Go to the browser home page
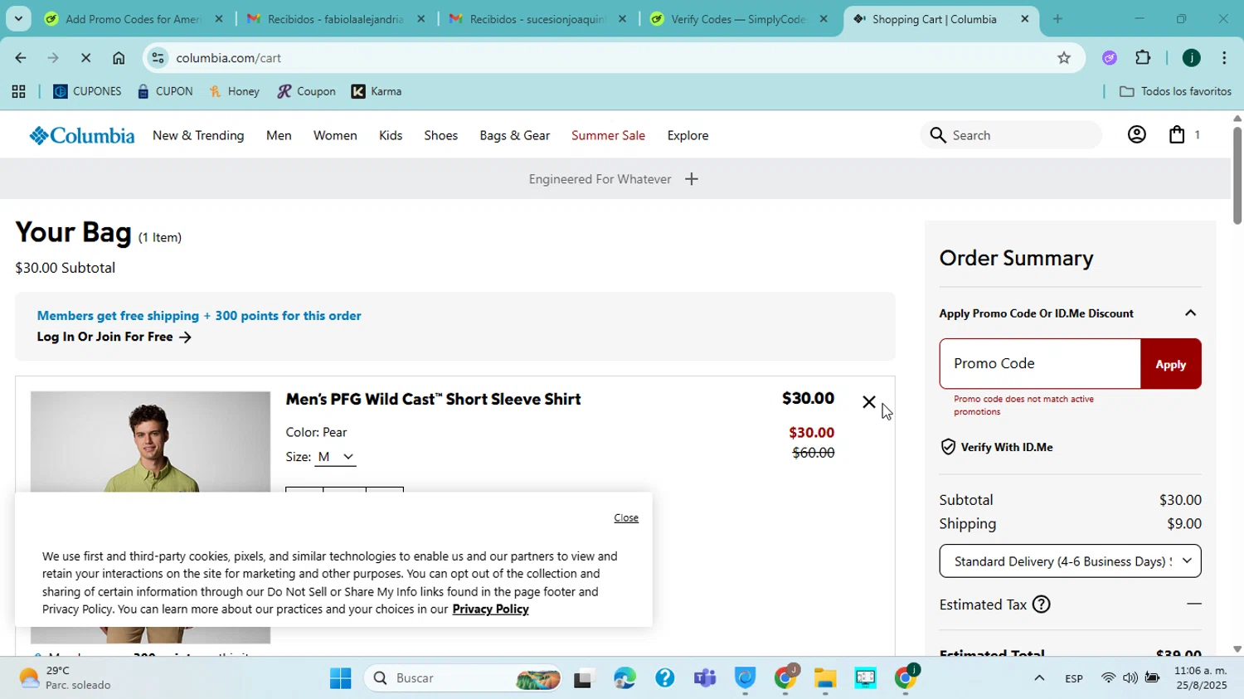This screenshot has height=699, width=1244. click(119, 58)
